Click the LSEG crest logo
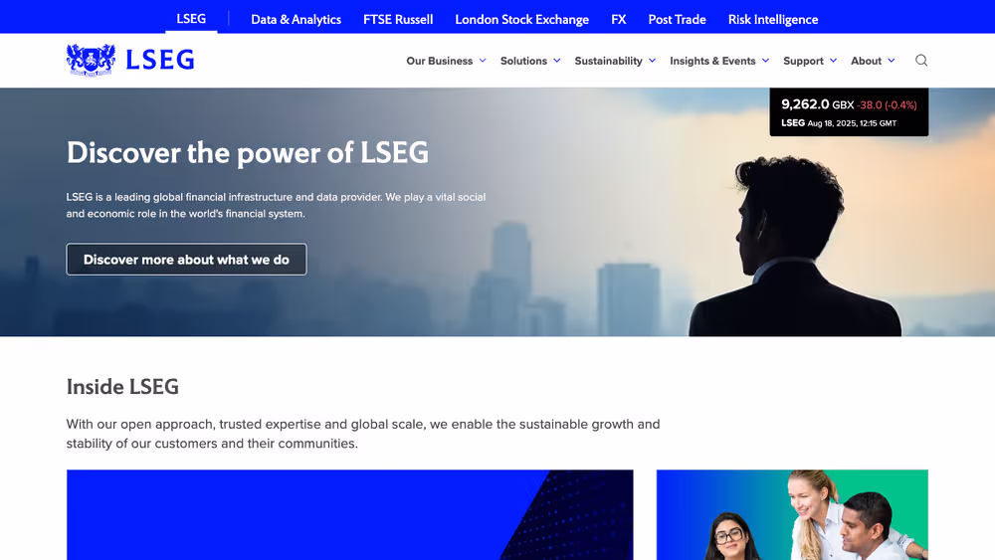Image resolution: width=995 pixels, height=560 pixels. tap(91, 61)
